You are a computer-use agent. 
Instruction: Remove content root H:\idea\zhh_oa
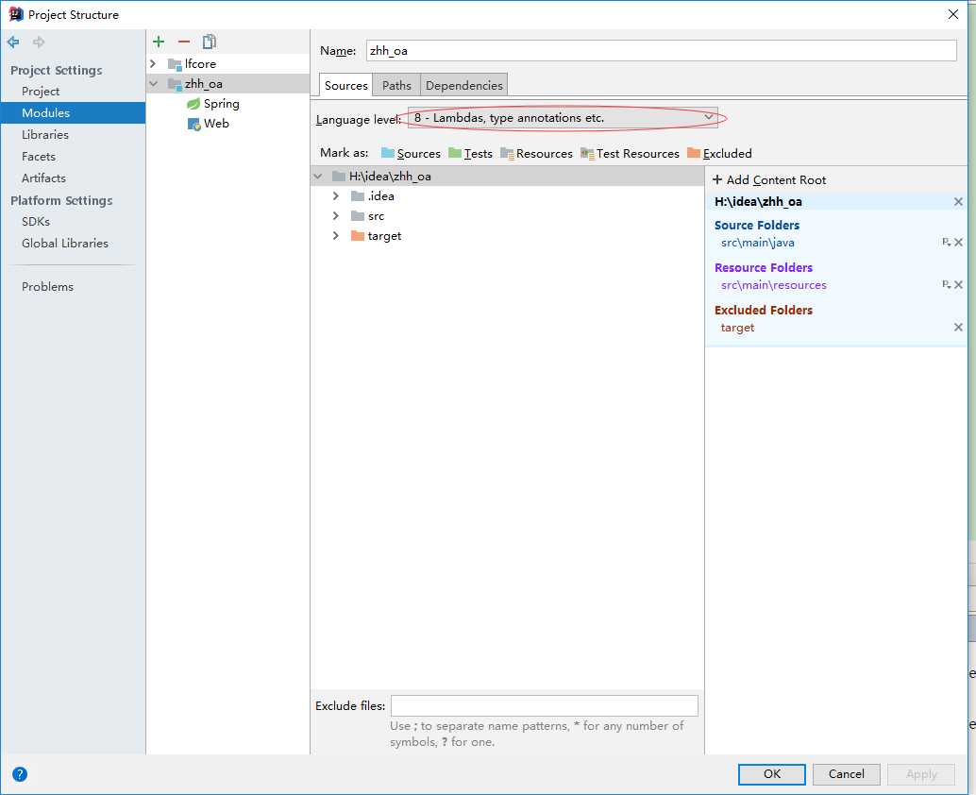point(958,202)
